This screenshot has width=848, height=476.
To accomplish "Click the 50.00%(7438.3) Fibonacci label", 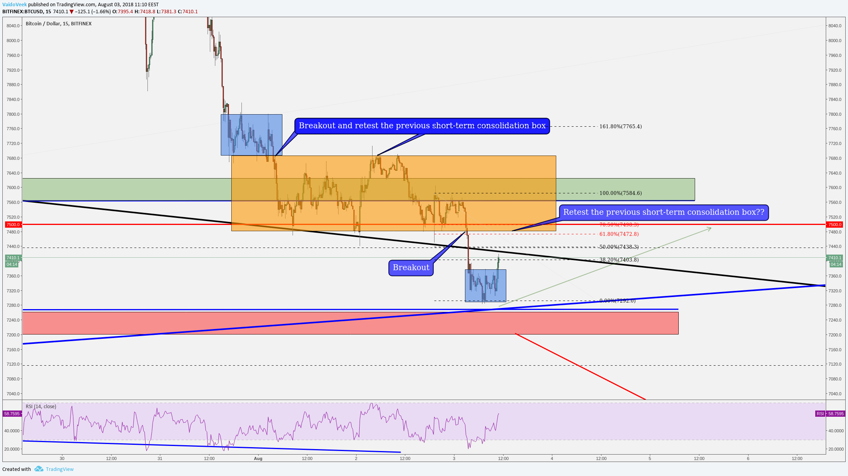I will click(619, 247).
